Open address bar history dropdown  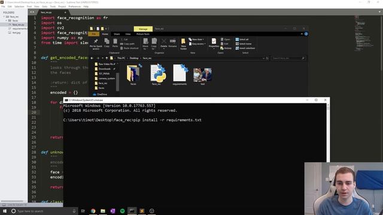263,59
